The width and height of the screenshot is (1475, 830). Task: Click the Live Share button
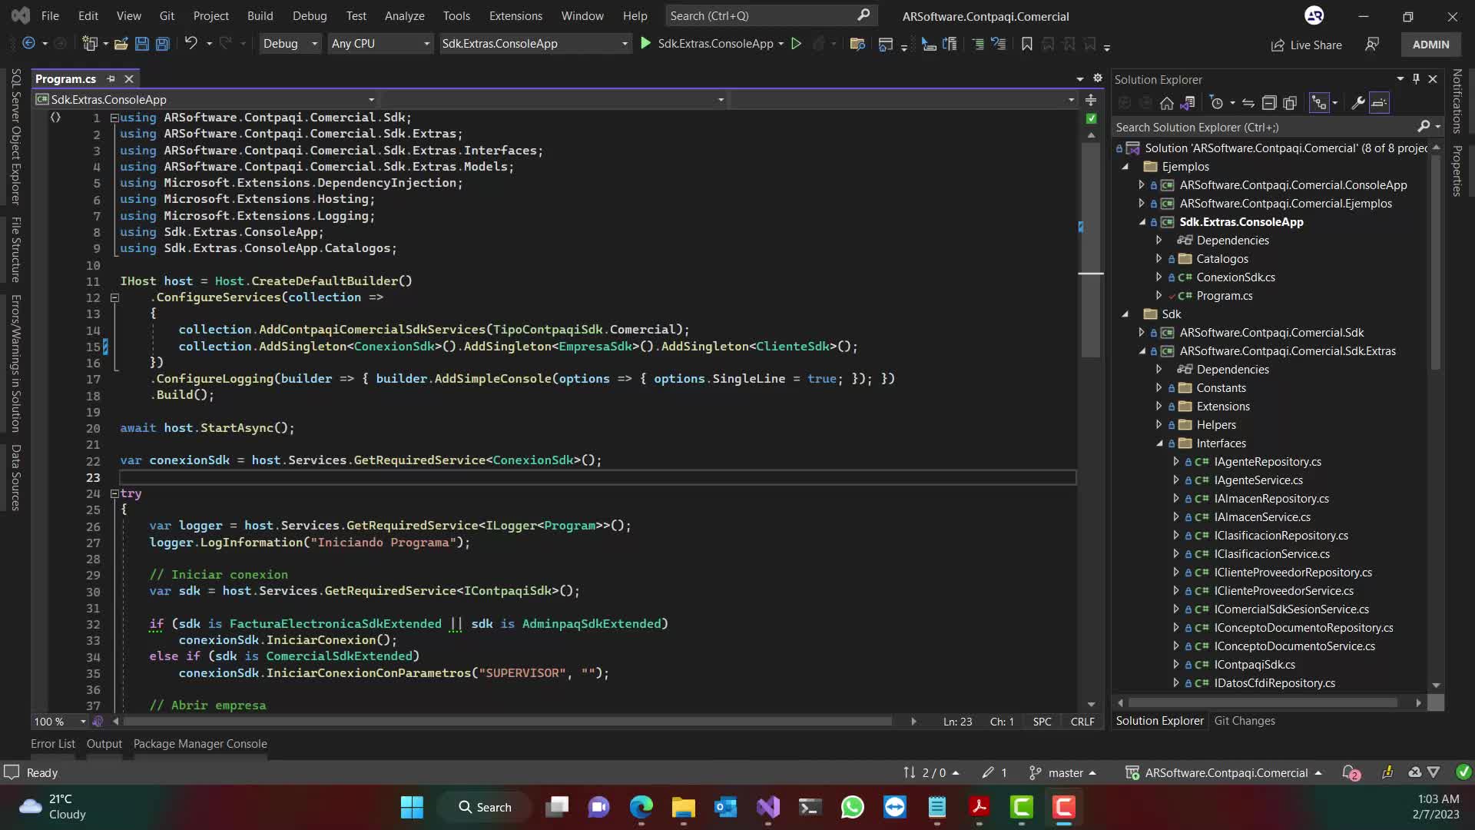point(1306,45)
